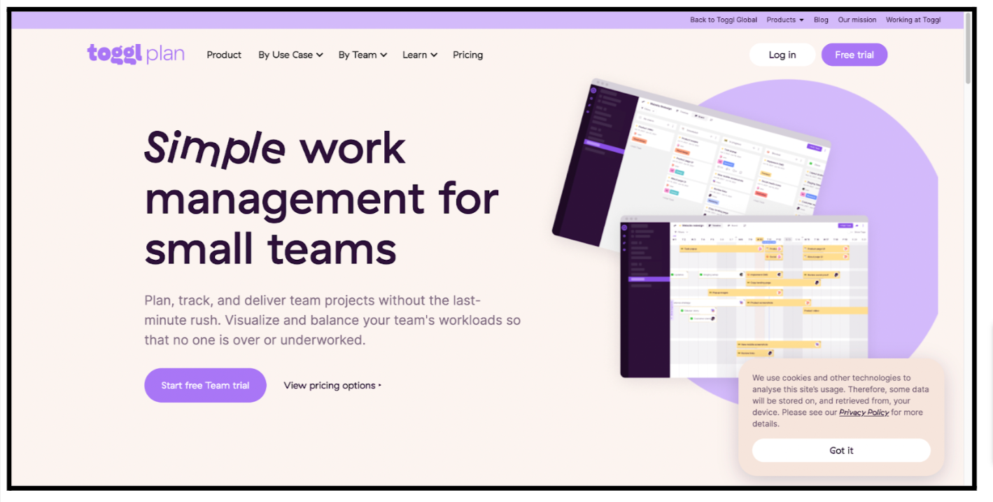Start free Team trial
Image resolution: width=993 pixels, height=502 pixels.
(x=205, y=385)
